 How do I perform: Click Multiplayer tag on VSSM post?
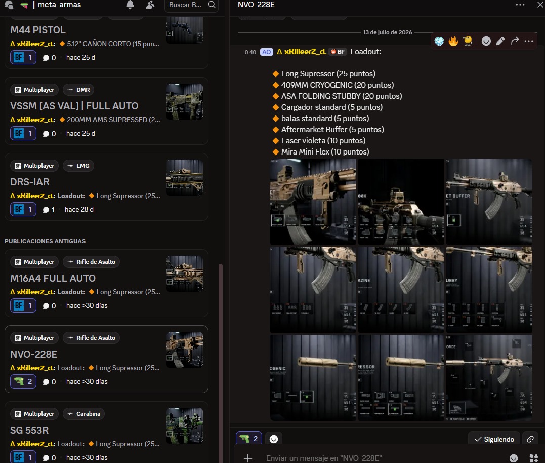[x=34, y=90]
